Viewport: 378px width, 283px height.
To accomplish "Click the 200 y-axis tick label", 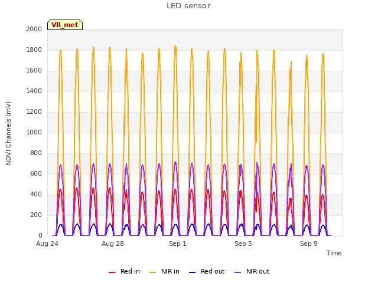I will (36, 215).
